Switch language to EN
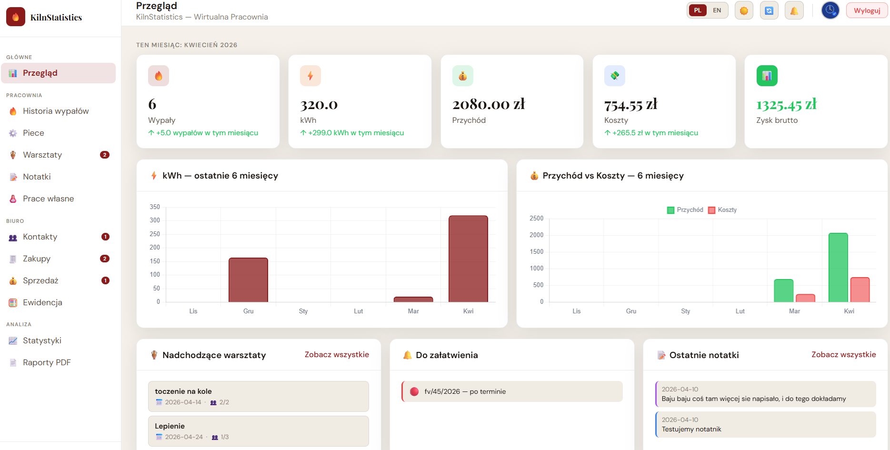This screenshot has height=450, width=890. (717, 10)
